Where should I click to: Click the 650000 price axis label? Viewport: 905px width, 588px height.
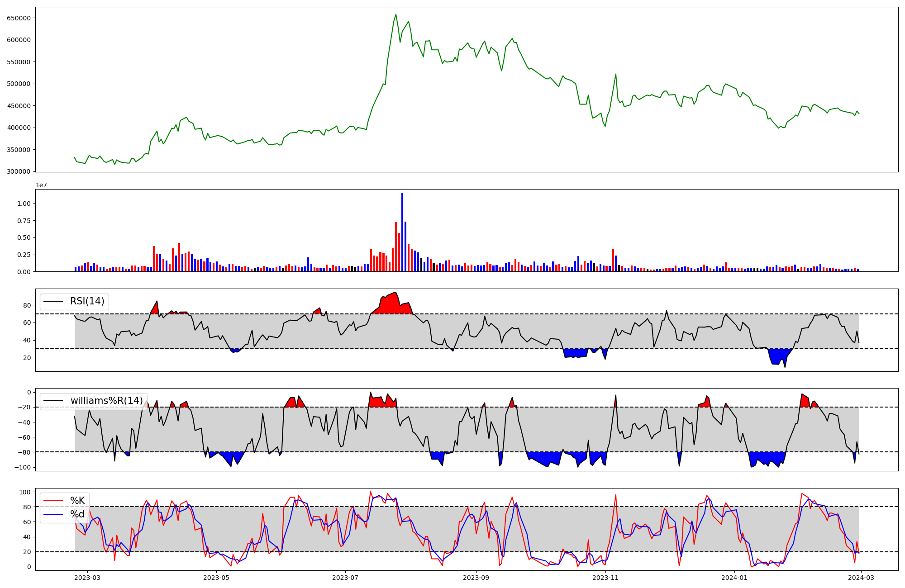pos(19,18)
